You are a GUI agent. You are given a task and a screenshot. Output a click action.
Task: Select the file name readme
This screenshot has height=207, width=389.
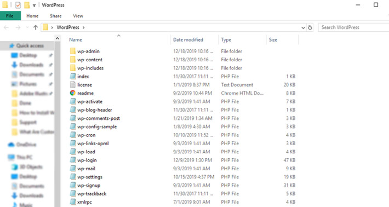85,93
